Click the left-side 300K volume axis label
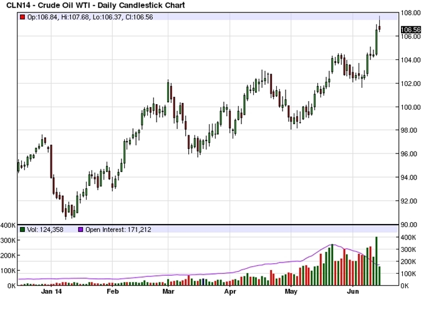 [x=8, y=240]
